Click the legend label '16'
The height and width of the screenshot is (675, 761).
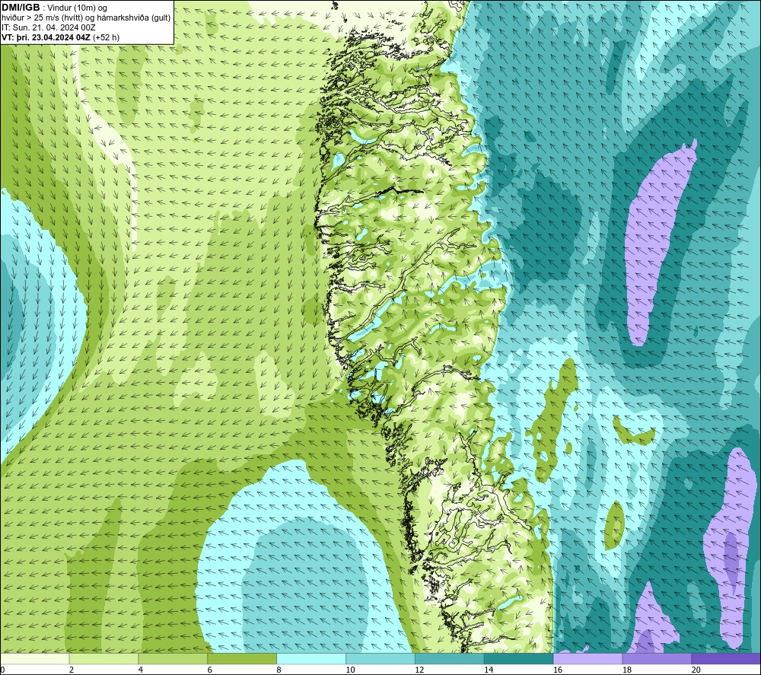click(558, 670)
